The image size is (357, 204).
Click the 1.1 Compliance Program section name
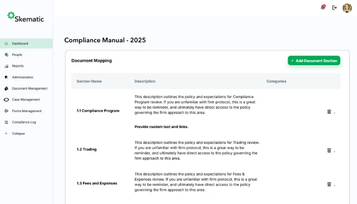coord(98,111)
